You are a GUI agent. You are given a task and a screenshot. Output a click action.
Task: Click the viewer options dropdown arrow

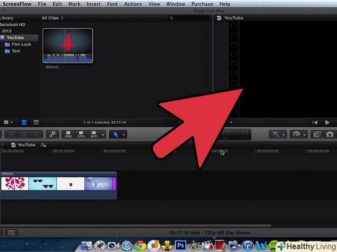[231, 123]
